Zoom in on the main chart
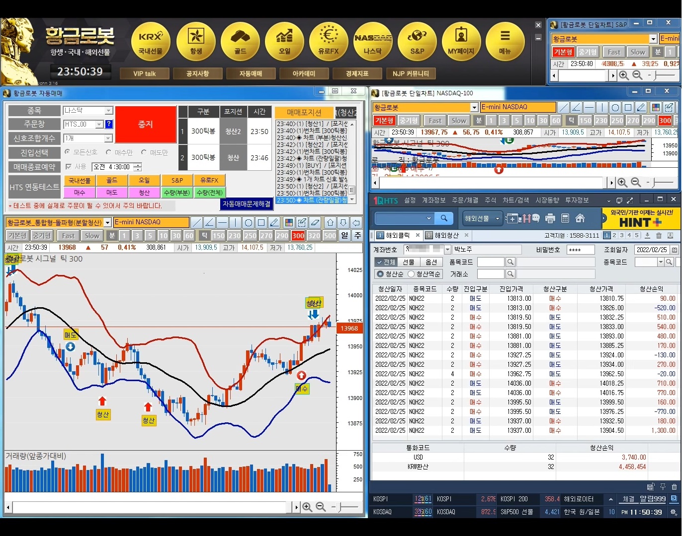This screenshot has width=682, height=536. 307,507
